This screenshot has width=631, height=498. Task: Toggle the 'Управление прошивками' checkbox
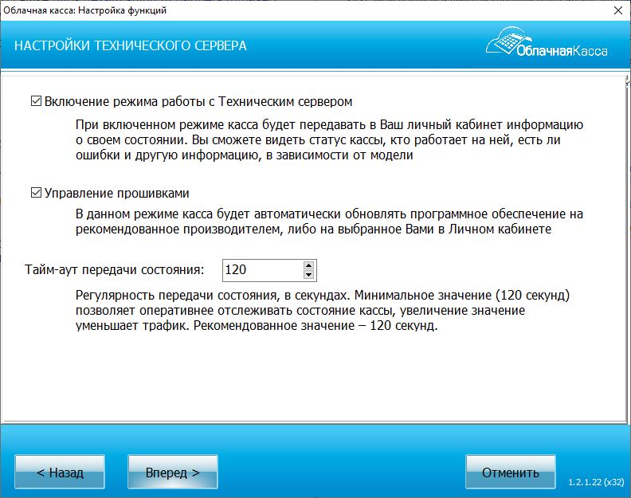35,193
